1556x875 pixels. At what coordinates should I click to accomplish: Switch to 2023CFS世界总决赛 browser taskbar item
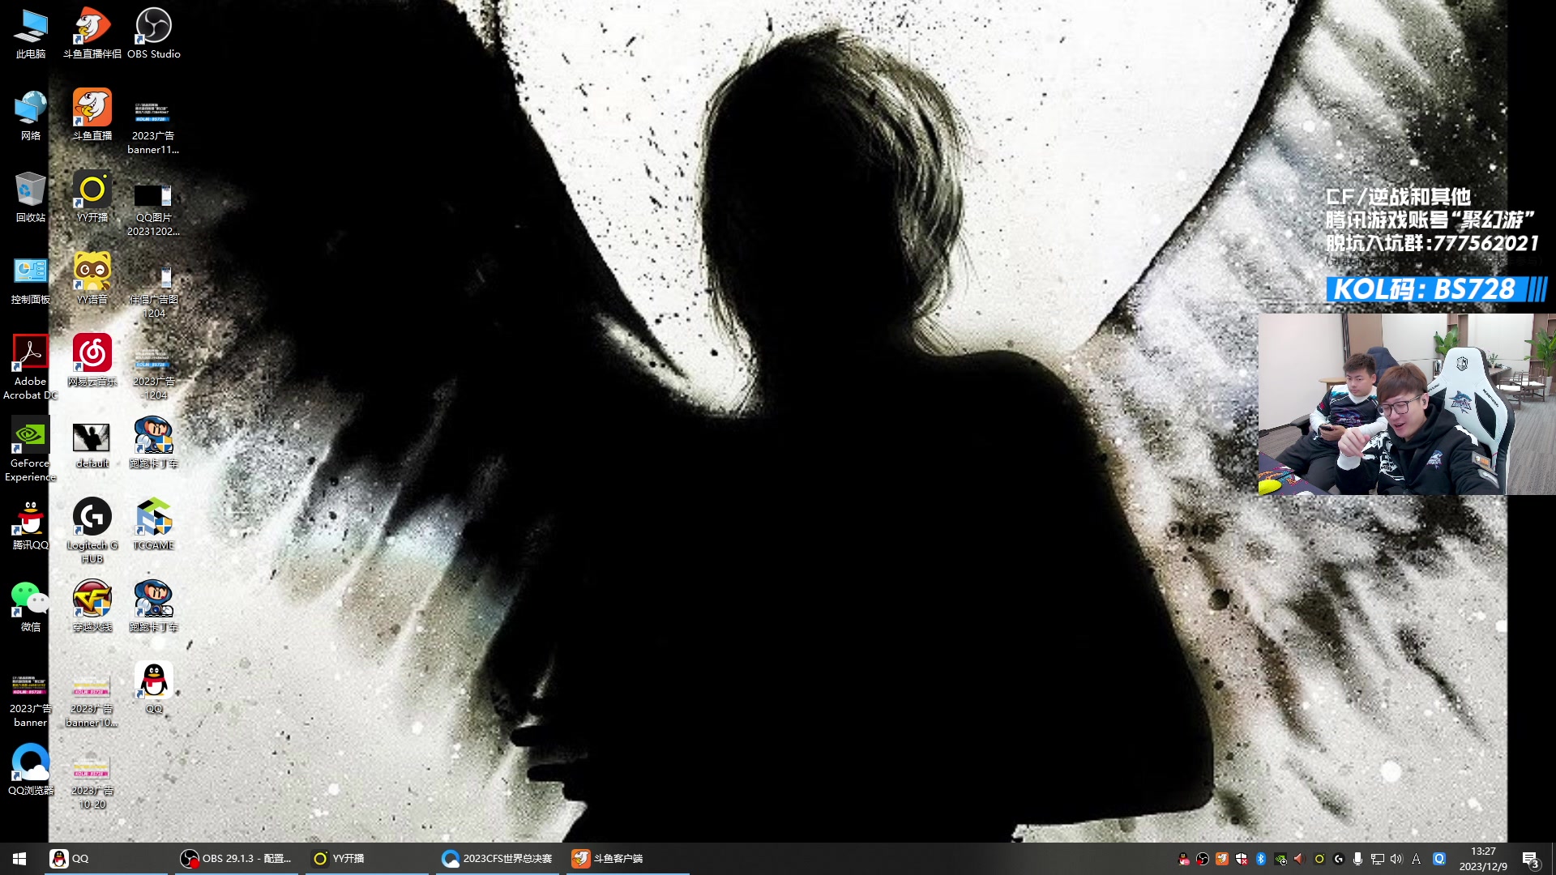(498, 859)
